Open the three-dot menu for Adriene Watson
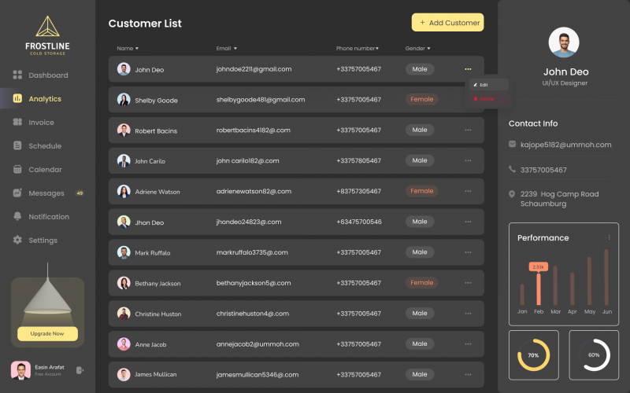The height and width of the screenshot is (393, 630). point(468,191)
